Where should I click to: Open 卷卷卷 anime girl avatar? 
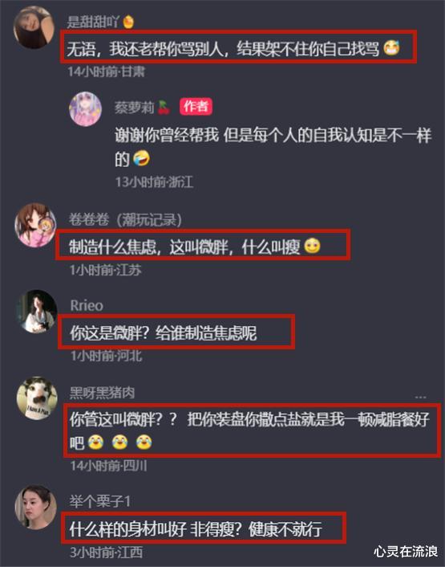click(x=35, y=226)
